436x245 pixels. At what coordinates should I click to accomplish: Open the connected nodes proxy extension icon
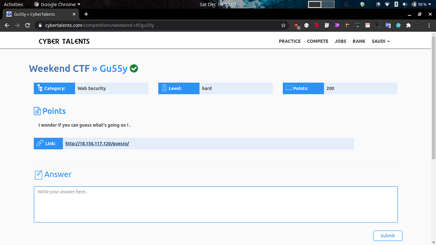point(378,25)
